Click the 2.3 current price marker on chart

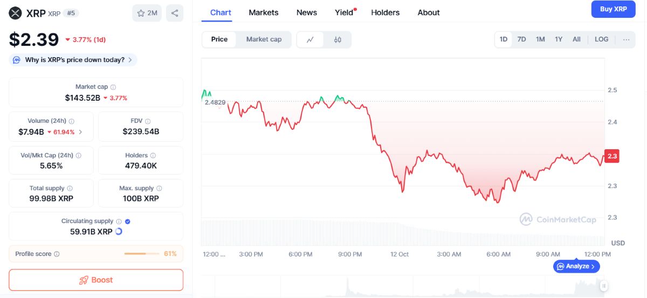(x=612, y=156)
